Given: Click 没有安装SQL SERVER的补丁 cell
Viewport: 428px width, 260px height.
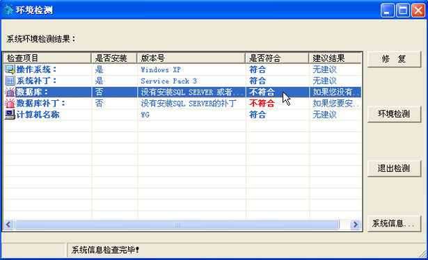Looking at the screenshot, I should 189,104.
